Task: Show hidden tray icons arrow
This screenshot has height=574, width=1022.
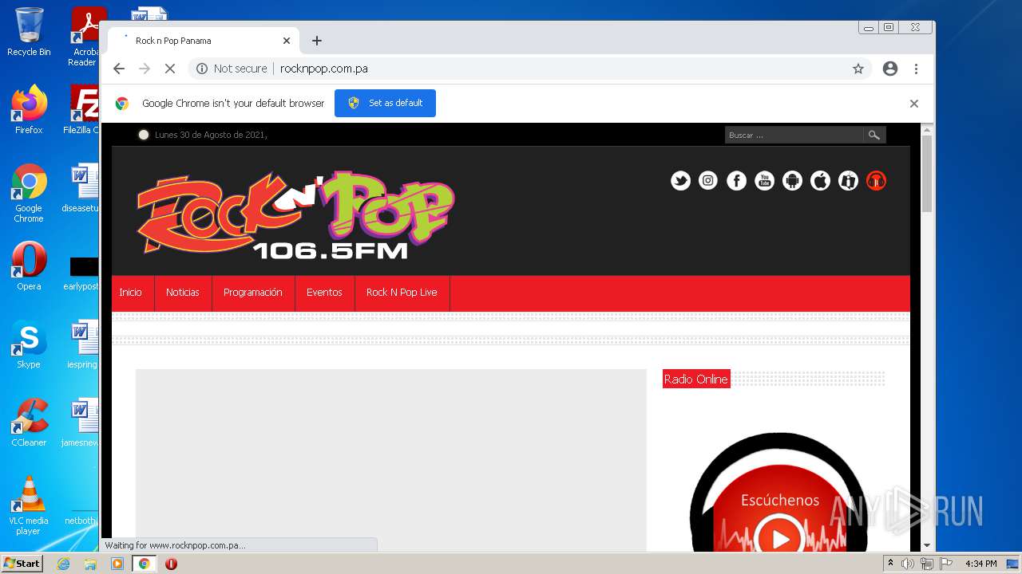Action: 890,564
